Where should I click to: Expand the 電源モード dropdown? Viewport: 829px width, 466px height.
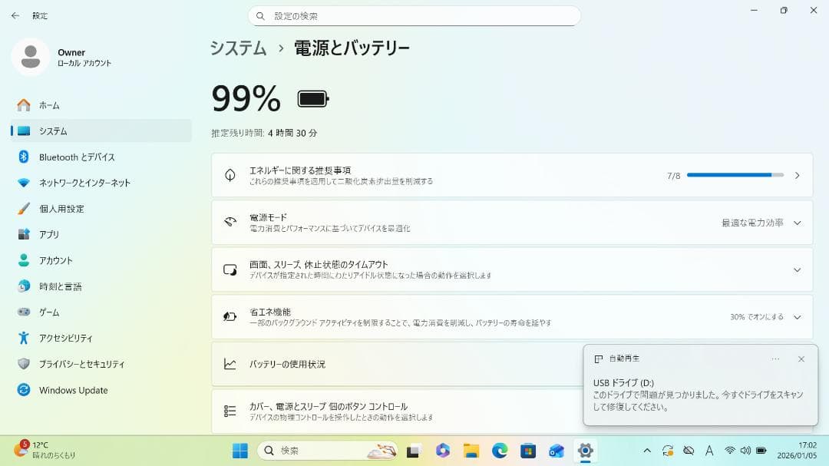pos(799,223)
